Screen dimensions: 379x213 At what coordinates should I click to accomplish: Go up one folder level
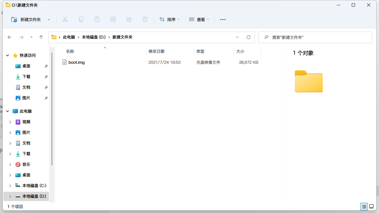click(41, 37)
